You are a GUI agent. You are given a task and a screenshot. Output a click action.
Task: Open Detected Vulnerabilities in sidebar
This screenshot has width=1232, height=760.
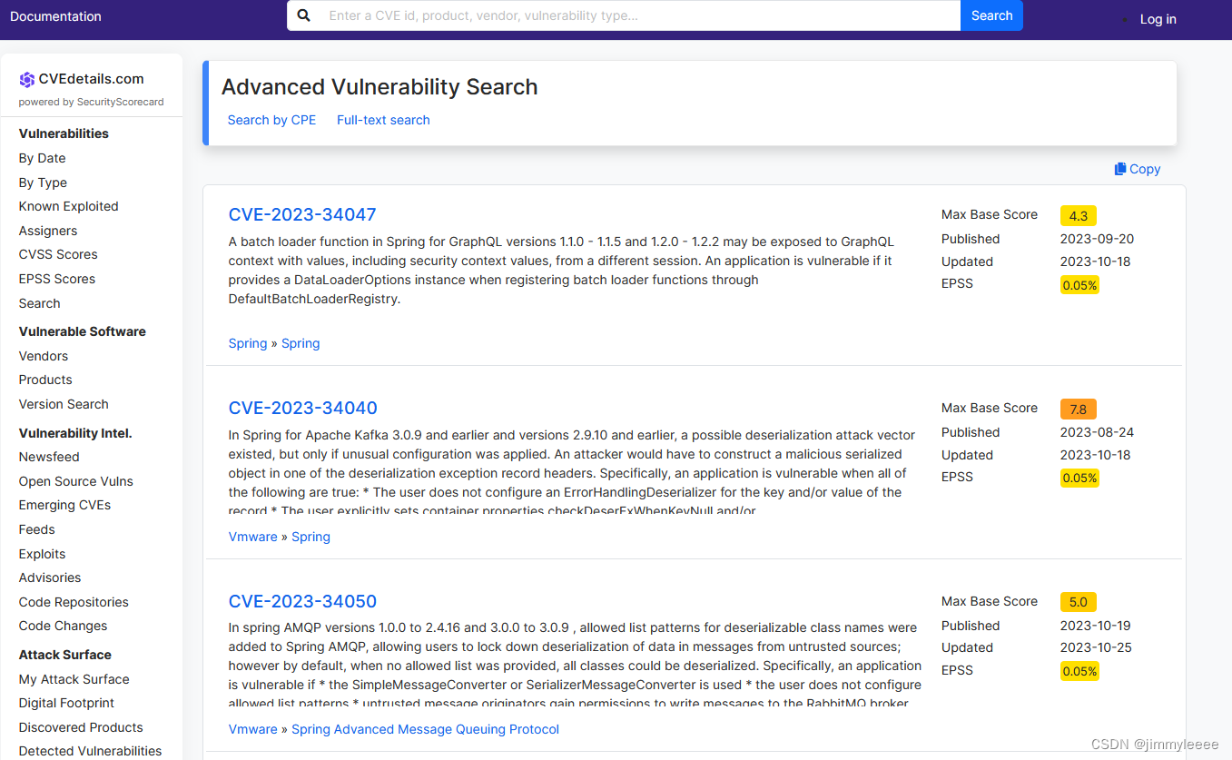91,751
